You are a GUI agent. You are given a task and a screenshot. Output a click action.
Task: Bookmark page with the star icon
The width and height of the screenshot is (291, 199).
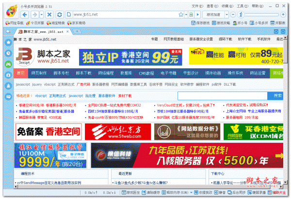tap(181, 15)
